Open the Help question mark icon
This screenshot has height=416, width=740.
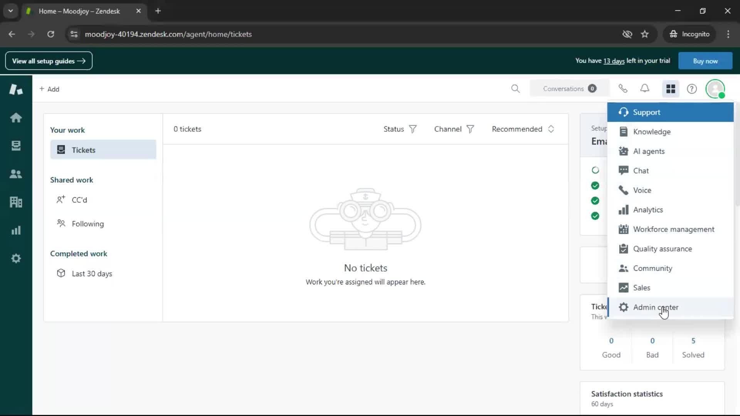tap(692, 89)
